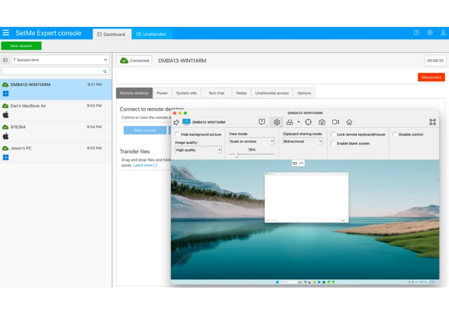
Task: Open the Image quality dropdown
Action: click(198, 150)
